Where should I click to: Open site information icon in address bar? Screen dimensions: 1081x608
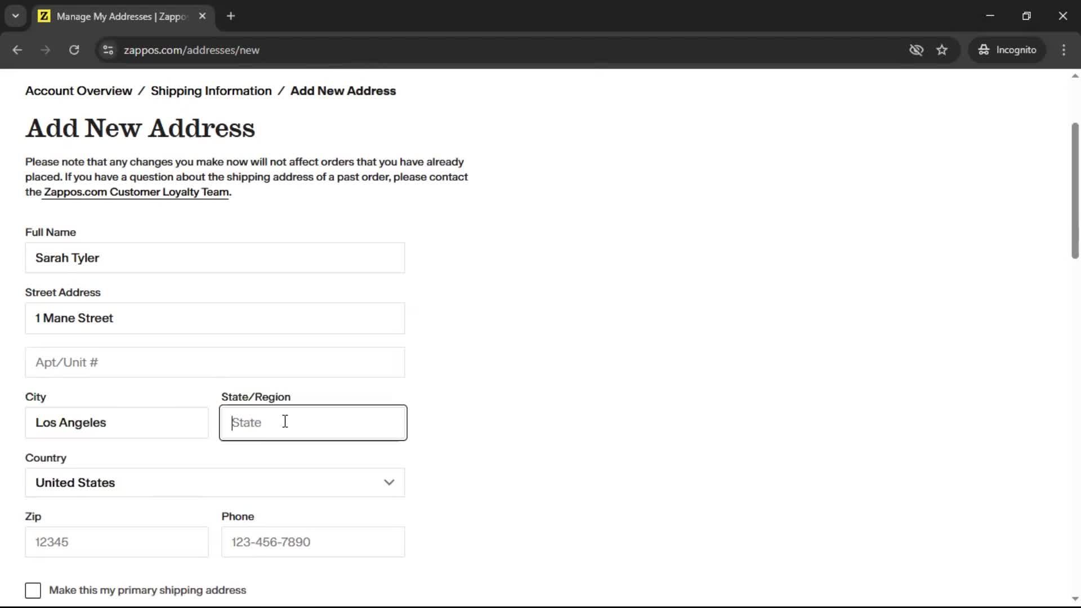[x=108, y=50]
